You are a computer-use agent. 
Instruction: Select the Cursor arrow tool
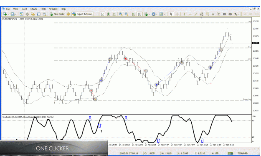click(171, 14)
